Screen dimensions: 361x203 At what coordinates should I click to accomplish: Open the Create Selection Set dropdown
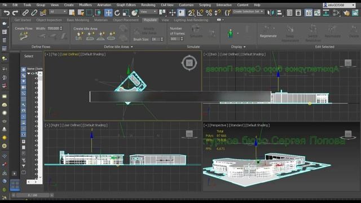[248, 11]
